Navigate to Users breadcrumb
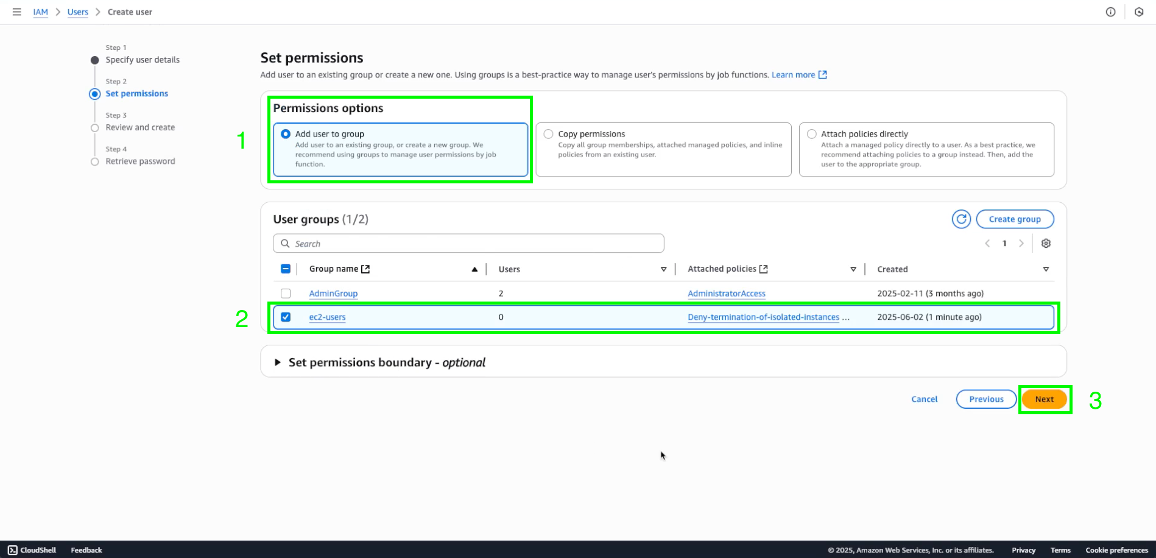The width and height of the screenshot is (1156, 558). tap(78, 12)
